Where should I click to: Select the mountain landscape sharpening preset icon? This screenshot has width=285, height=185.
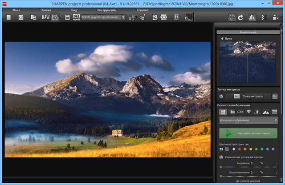266,112
